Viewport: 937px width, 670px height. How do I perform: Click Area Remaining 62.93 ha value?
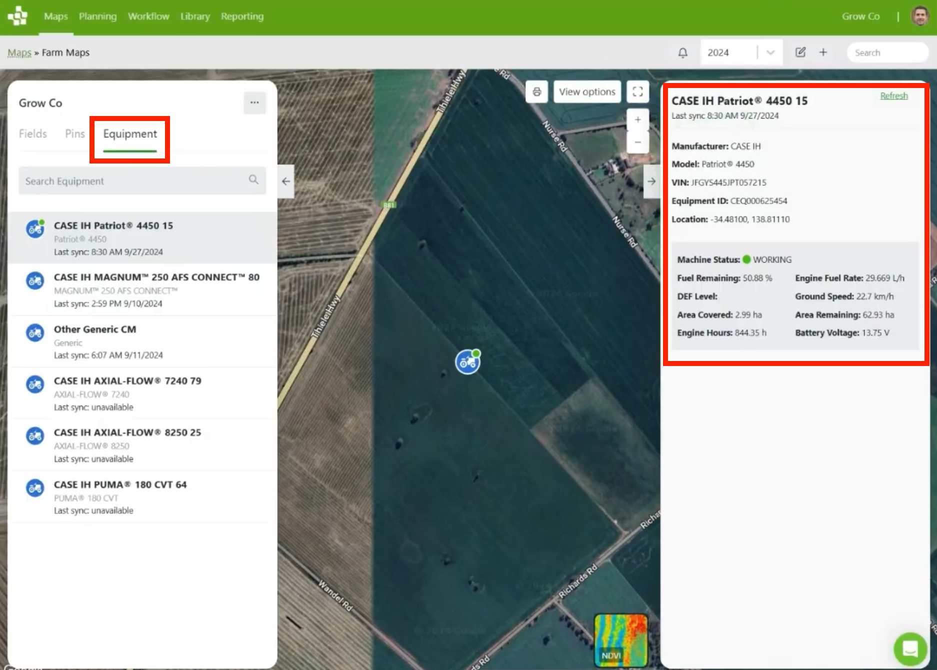point(878,315)
